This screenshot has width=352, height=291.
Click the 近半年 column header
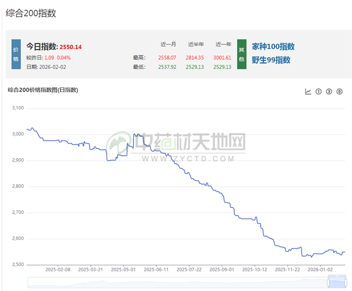click(x=195, y=44)
